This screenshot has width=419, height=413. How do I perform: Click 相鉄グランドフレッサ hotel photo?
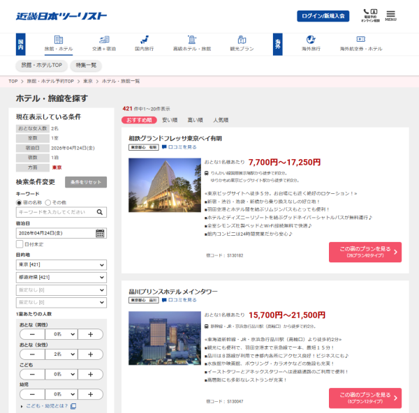(165, 186)
